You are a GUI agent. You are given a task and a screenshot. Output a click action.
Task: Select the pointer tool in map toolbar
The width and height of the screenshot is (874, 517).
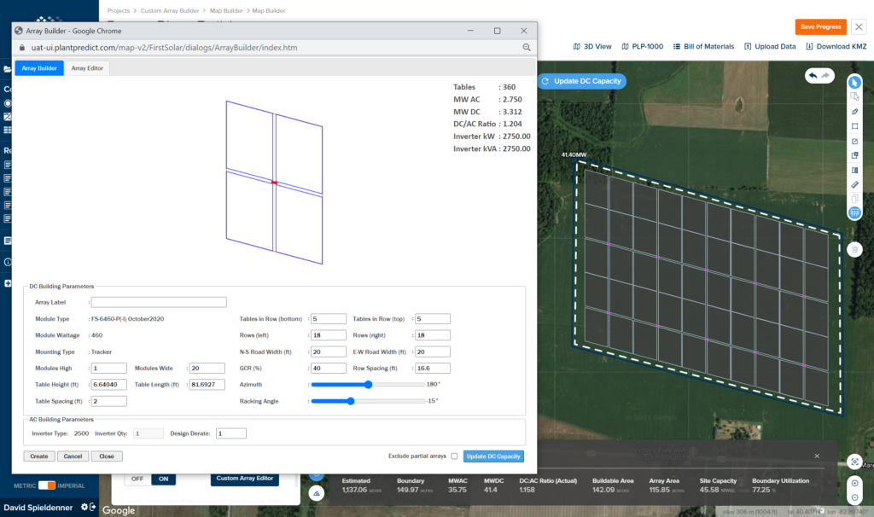[x=854, y=83]
